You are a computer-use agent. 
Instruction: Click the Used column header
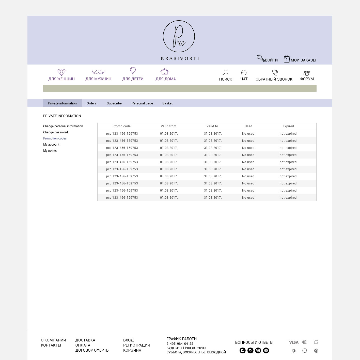pyautogui.click(x=248, y=126)
